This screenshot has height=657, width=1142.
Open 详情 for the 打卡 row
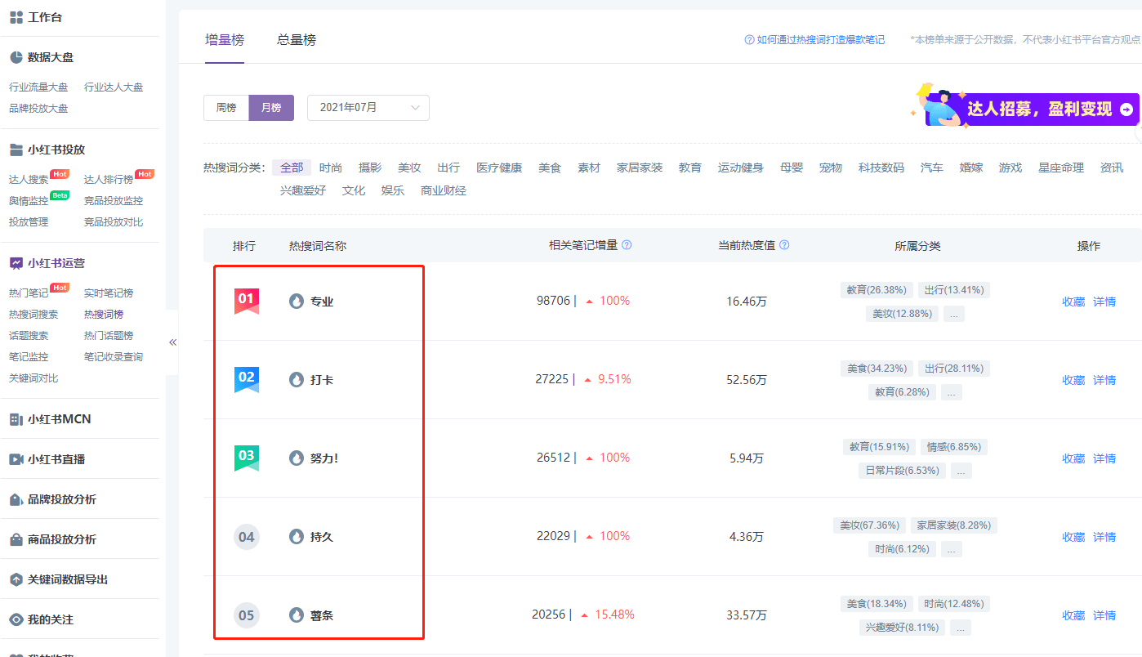pyautogui.click(x=1104, y=380)
